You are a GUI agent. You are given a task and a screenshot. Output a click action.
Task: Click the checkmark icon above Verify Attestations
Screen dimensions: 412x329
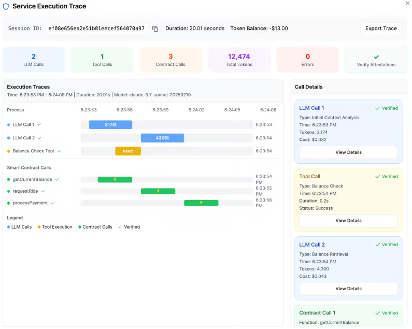point(376,56)
